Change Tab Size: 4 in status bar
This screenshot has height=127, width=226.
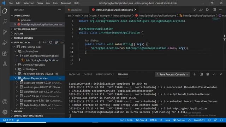(x=141, y=120)
